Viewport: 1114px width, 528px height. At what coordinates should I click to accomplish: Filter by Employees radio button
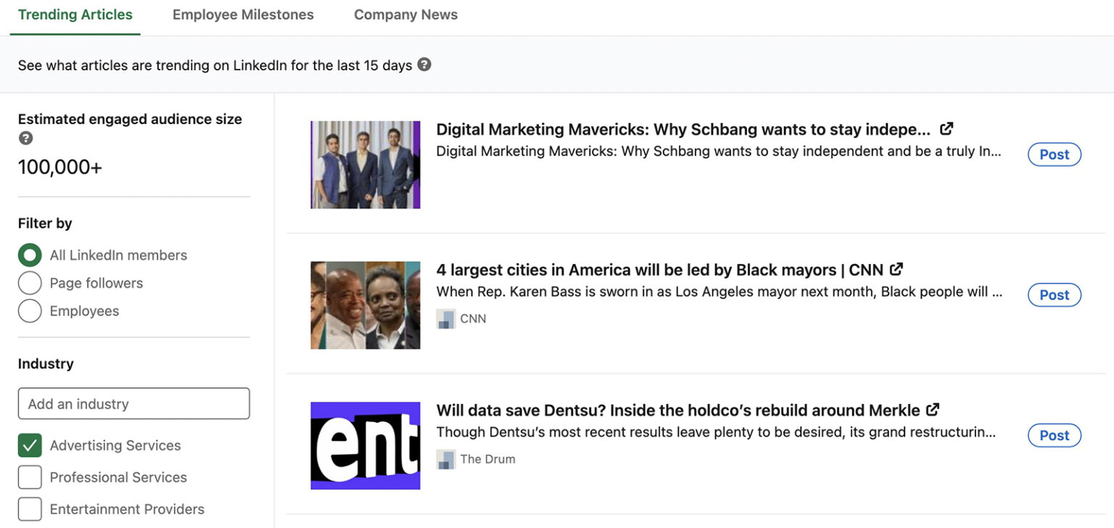(30, 311)
